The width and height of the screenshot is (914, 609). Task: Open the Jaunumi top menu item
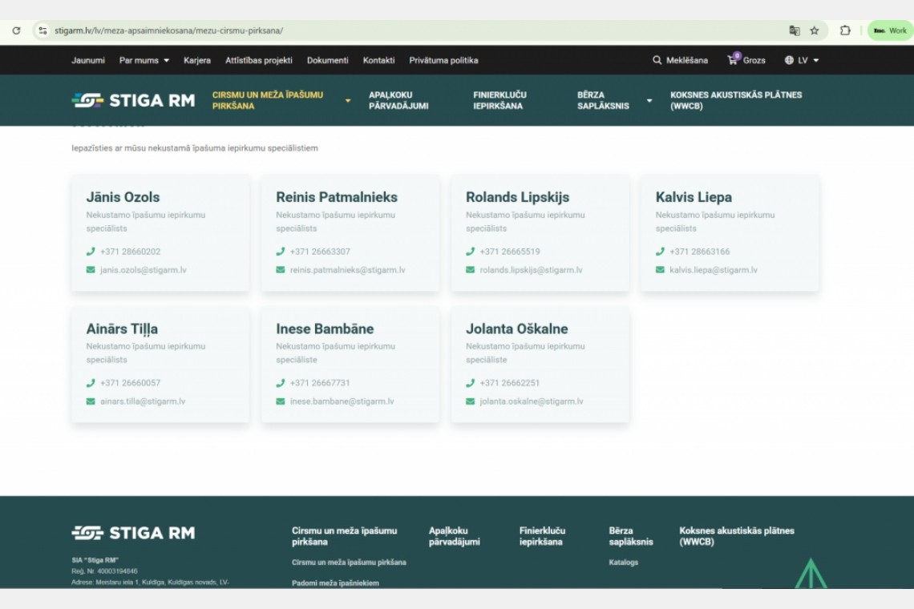(x=88, y=60)
